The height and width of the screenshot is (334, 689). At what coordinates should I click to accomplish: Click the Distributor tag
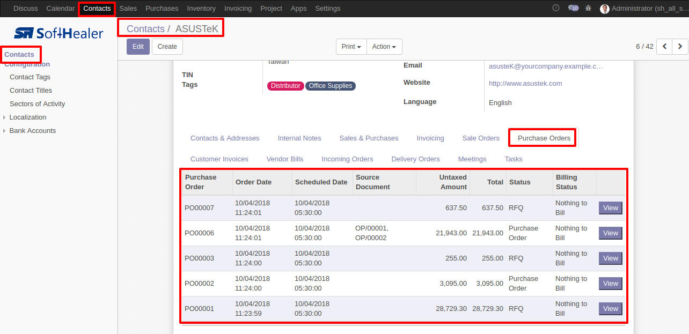(x=285, y=86)
